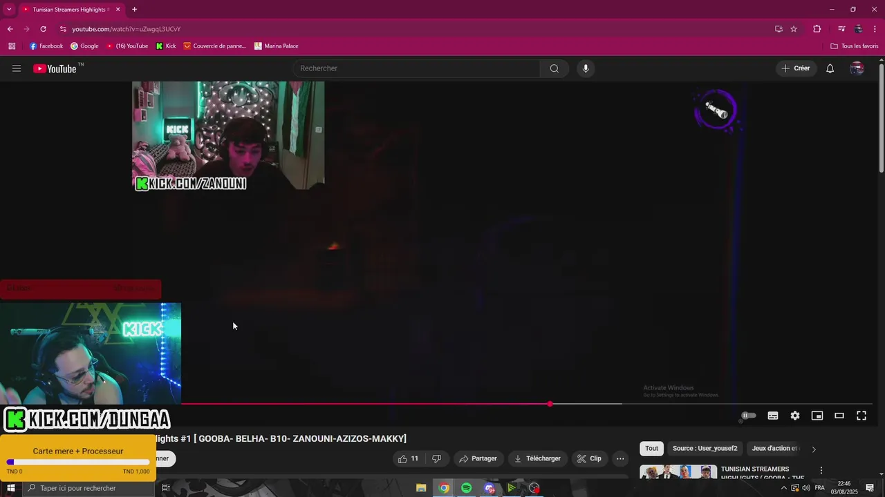Open Task View on taskbar
The image size is (885, 497).
(166, 488)
